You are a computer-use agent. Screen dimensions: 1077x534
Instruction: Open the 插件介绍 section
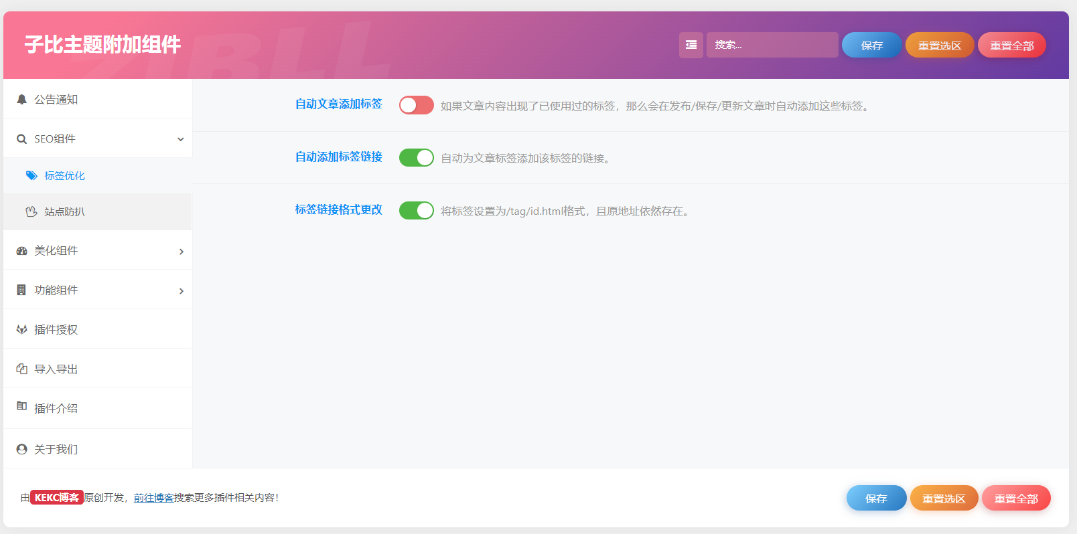point(98,408)
